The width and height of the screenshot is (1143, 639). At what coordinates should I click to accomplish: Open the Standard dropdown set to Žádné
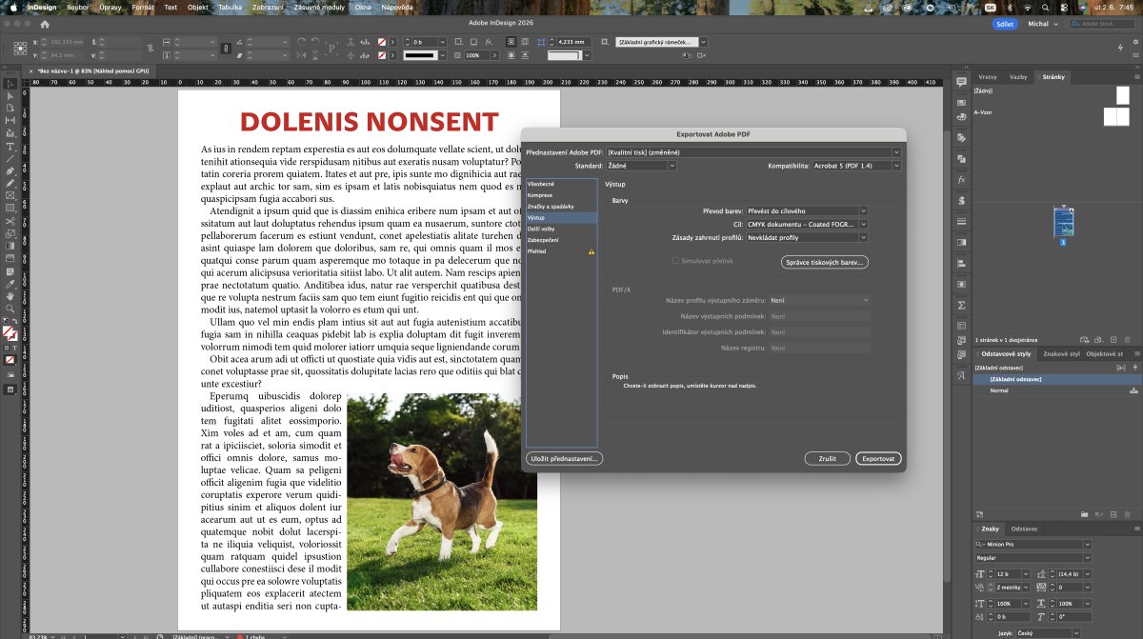pos(641,166)
